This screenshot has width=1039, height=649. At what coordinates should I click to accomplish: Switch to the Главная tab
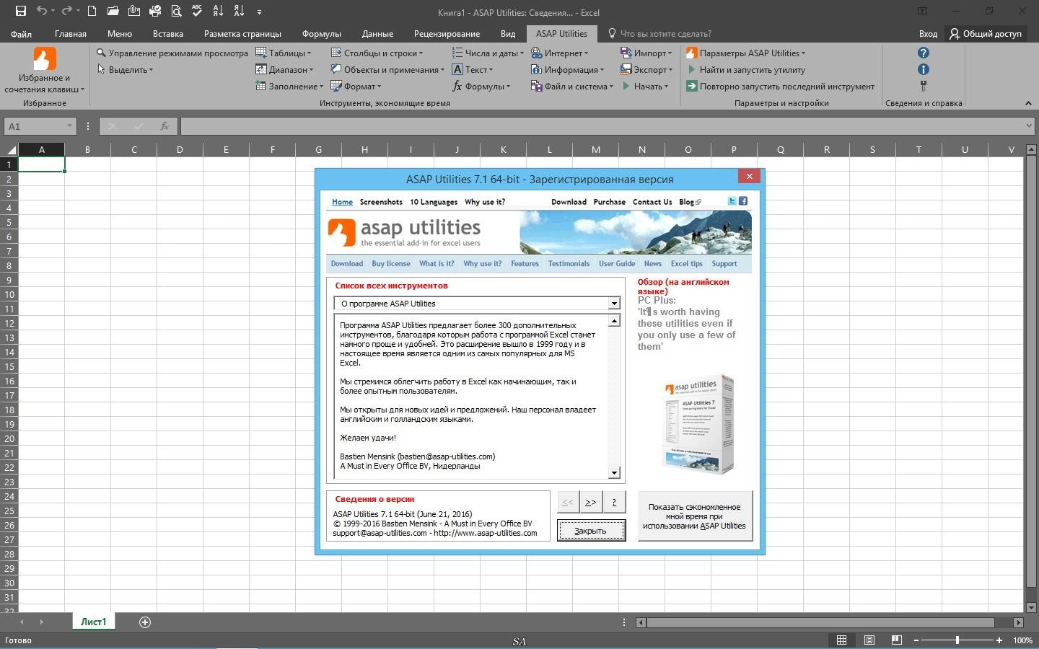pyautogui.click(x=70, y=33)
